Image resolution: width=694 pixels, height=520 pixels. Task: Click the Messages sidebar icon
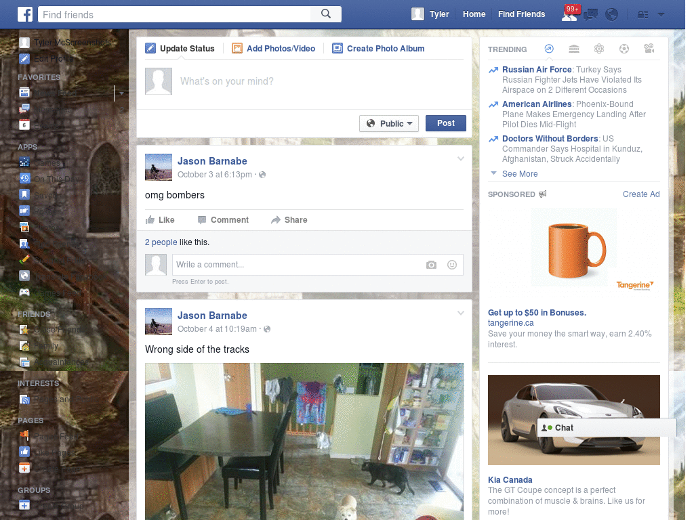click(x=24, y=109)
